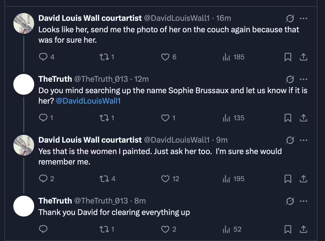This screenshot has width=325, height=241.
Task: Click the @DavidLouisWall1 mention link
Action: pyautogui.click(x=88, y=101)
